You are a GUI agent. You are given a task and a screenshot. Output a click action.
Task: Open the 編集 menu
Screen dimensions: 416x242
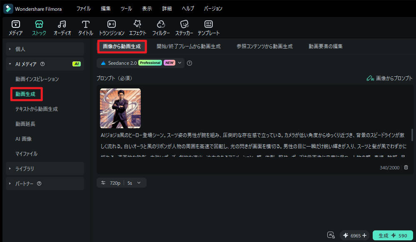(106, 8)
